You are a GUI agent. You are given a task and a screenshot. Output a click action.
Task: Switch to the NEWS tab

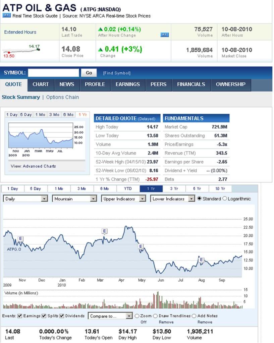(67, 84)
